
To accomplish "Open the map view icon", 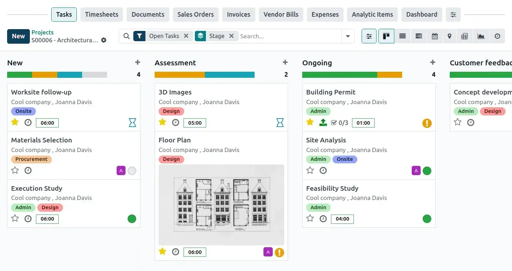I will click(449, 36).
